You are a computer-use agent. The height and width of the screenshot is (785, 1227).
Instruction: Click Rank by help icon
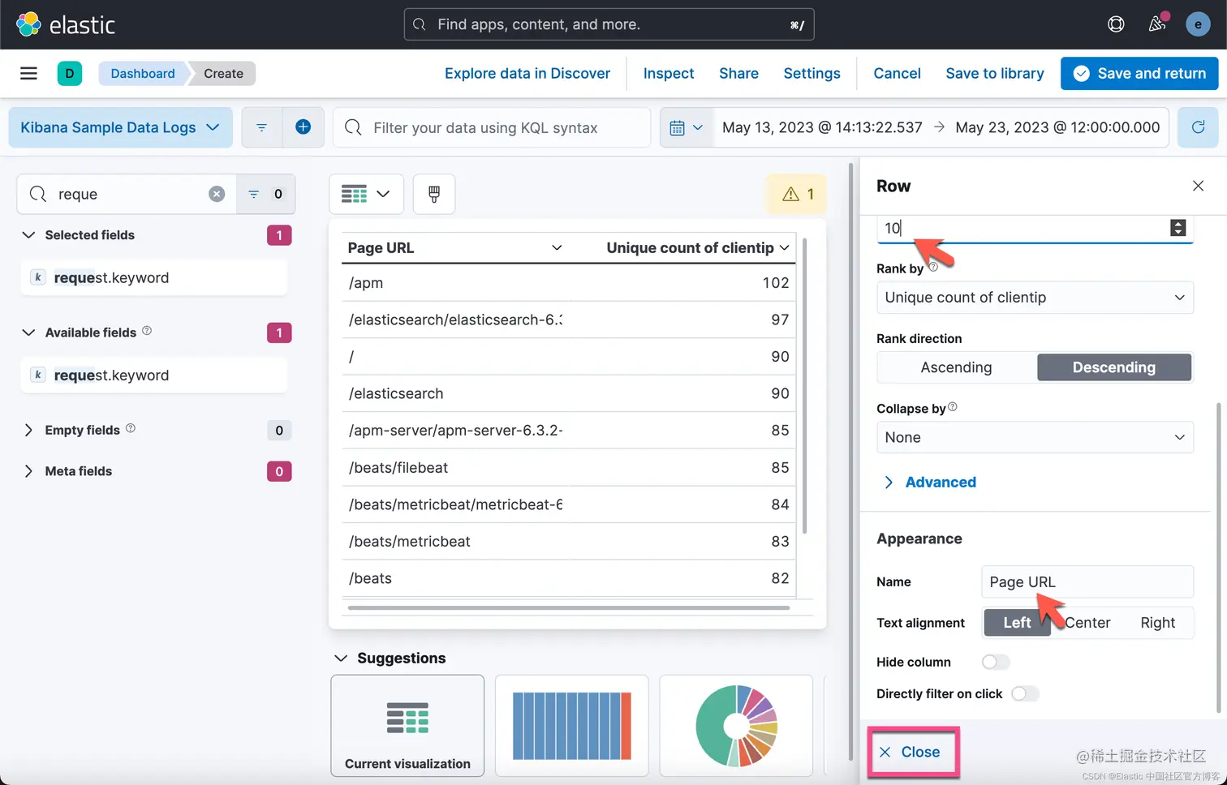coord(933,267)
